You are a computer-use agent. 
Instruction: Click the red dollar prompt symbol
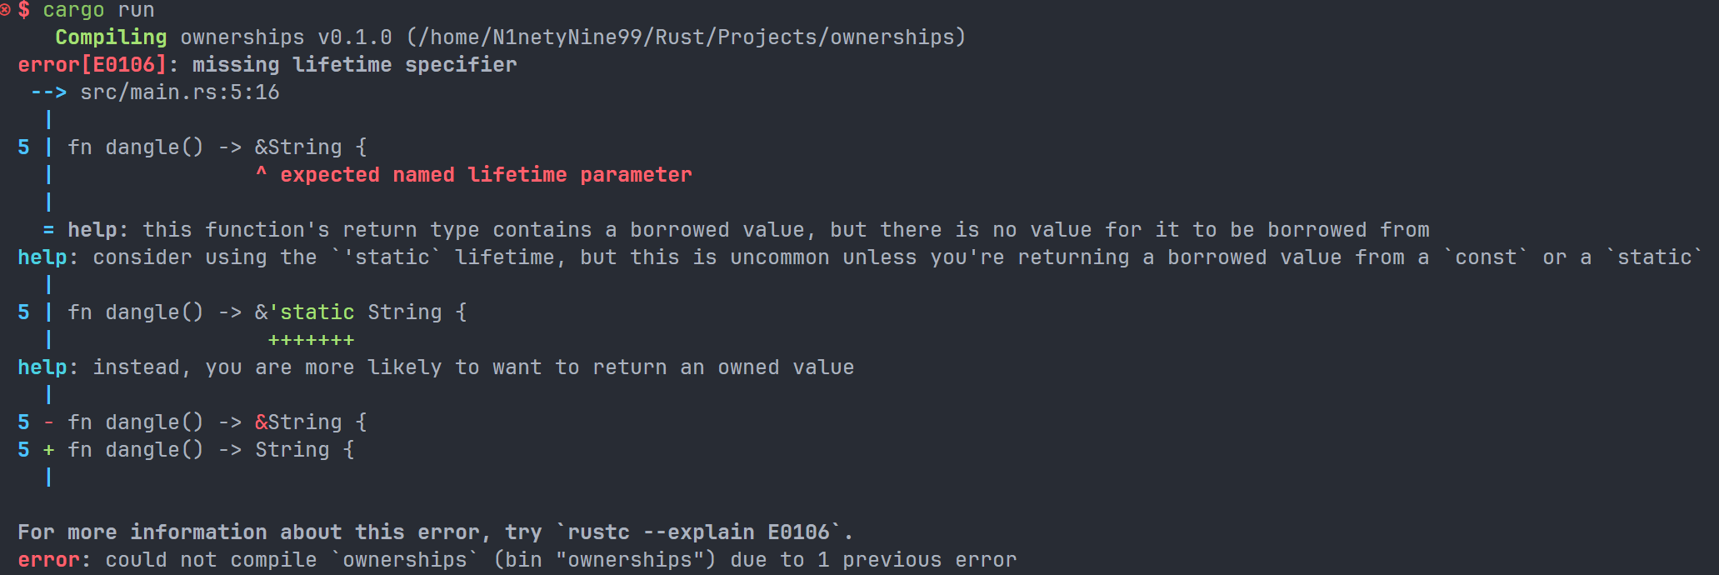tap(24, 10)
